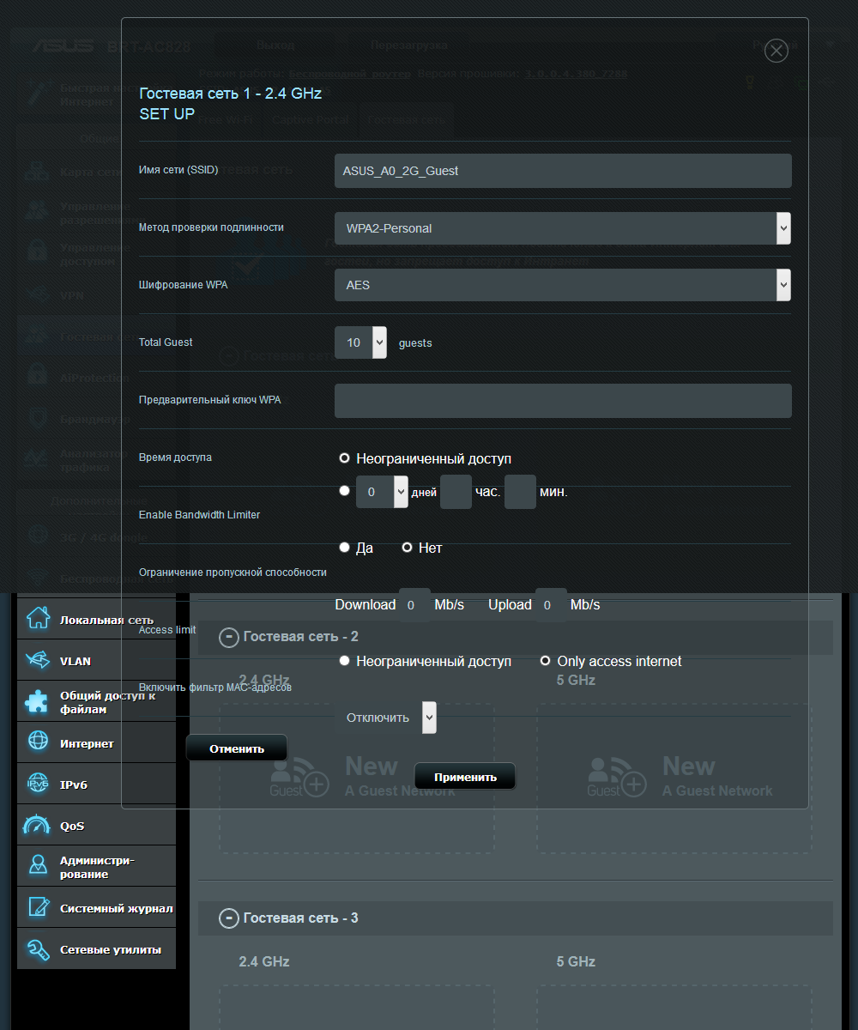858x1030 pixels.
Task: Open the Шифрование WPA dropdown
Action: coord(562,285)
